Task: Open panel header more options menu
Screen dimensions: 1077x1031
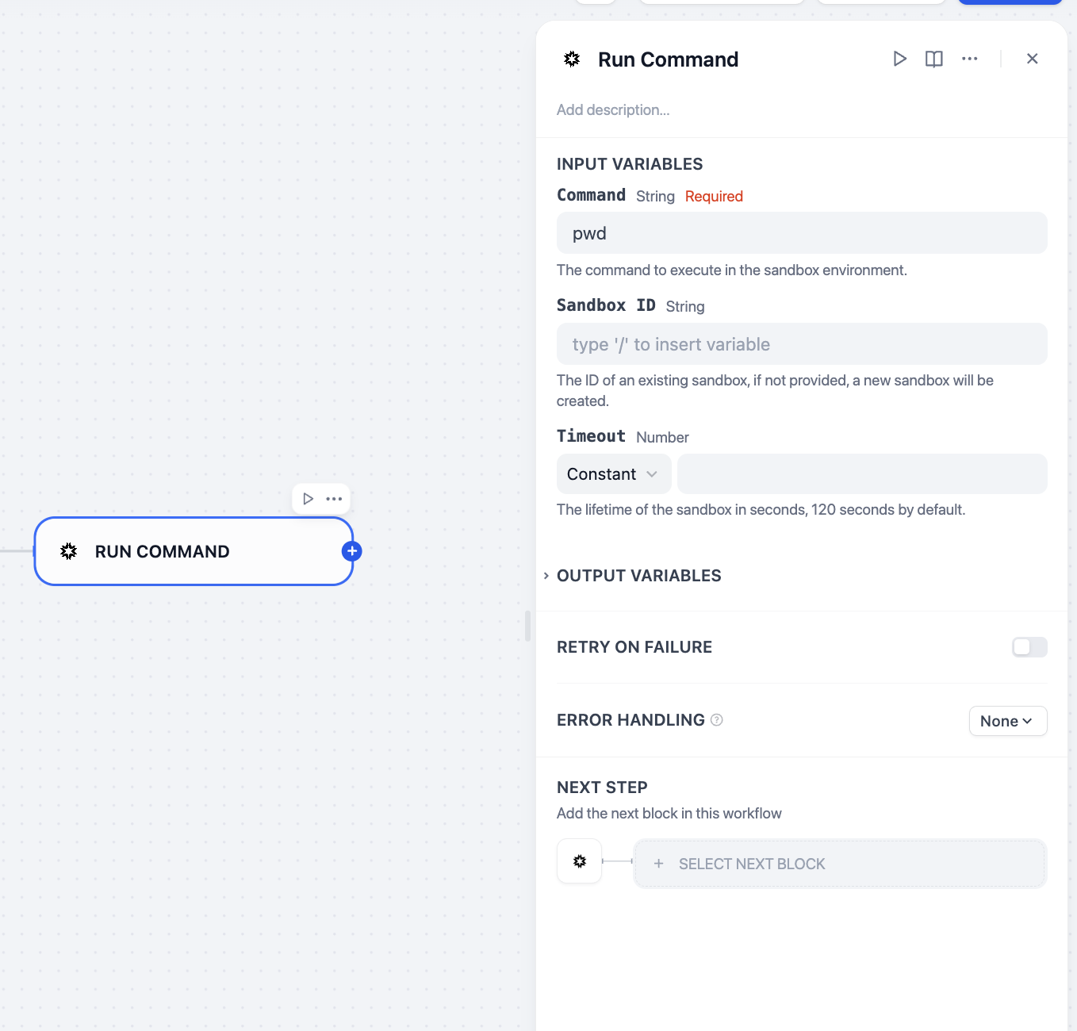Action: point(969,59)
